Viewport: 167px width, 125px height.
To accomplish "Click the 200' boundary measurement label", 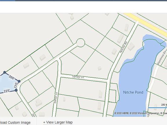I will coord(12,77).
